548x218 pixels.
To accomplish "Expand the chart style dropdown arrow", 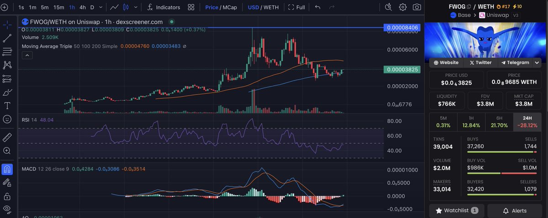I will click(136, 7).
